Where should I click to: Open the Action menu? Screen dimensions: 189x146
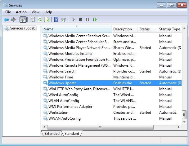[21, 12]
